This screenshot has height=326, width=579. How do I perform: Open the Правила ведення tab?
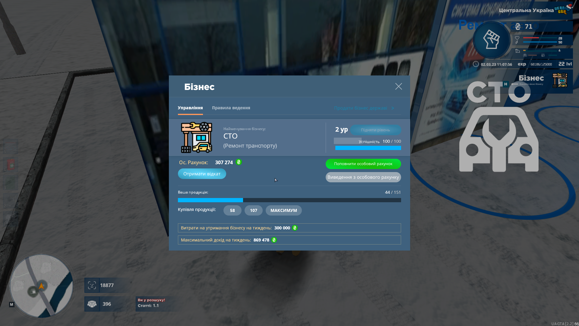point(231,108)
